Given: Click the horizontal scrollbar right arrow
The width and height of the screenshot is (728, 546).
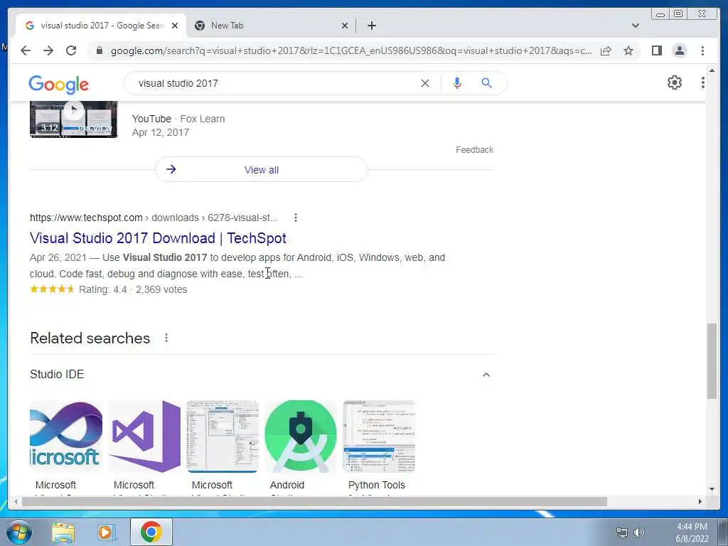Looking at the screenshot, I should (x=700, y=501).
